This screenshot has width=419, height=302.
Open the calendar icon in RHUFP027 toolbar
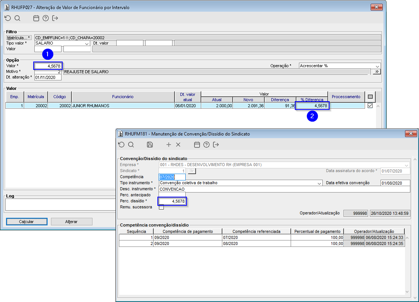tap(36, 18)
